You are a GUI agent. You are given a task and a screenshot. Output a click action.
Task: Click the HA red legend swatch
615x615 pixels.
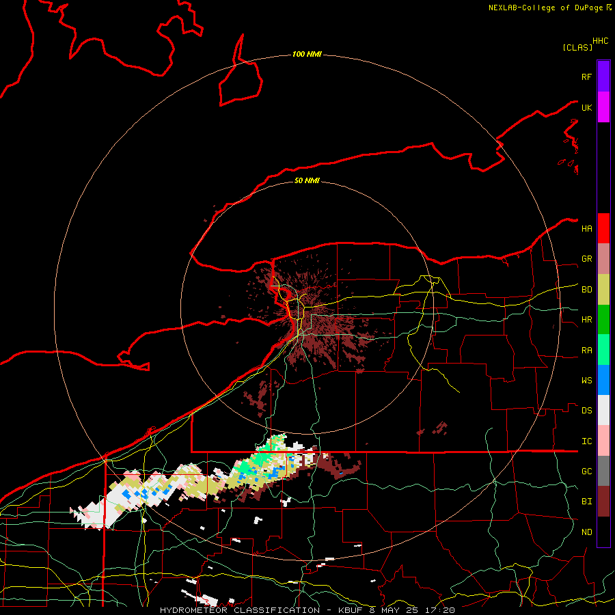coord(603,228)
